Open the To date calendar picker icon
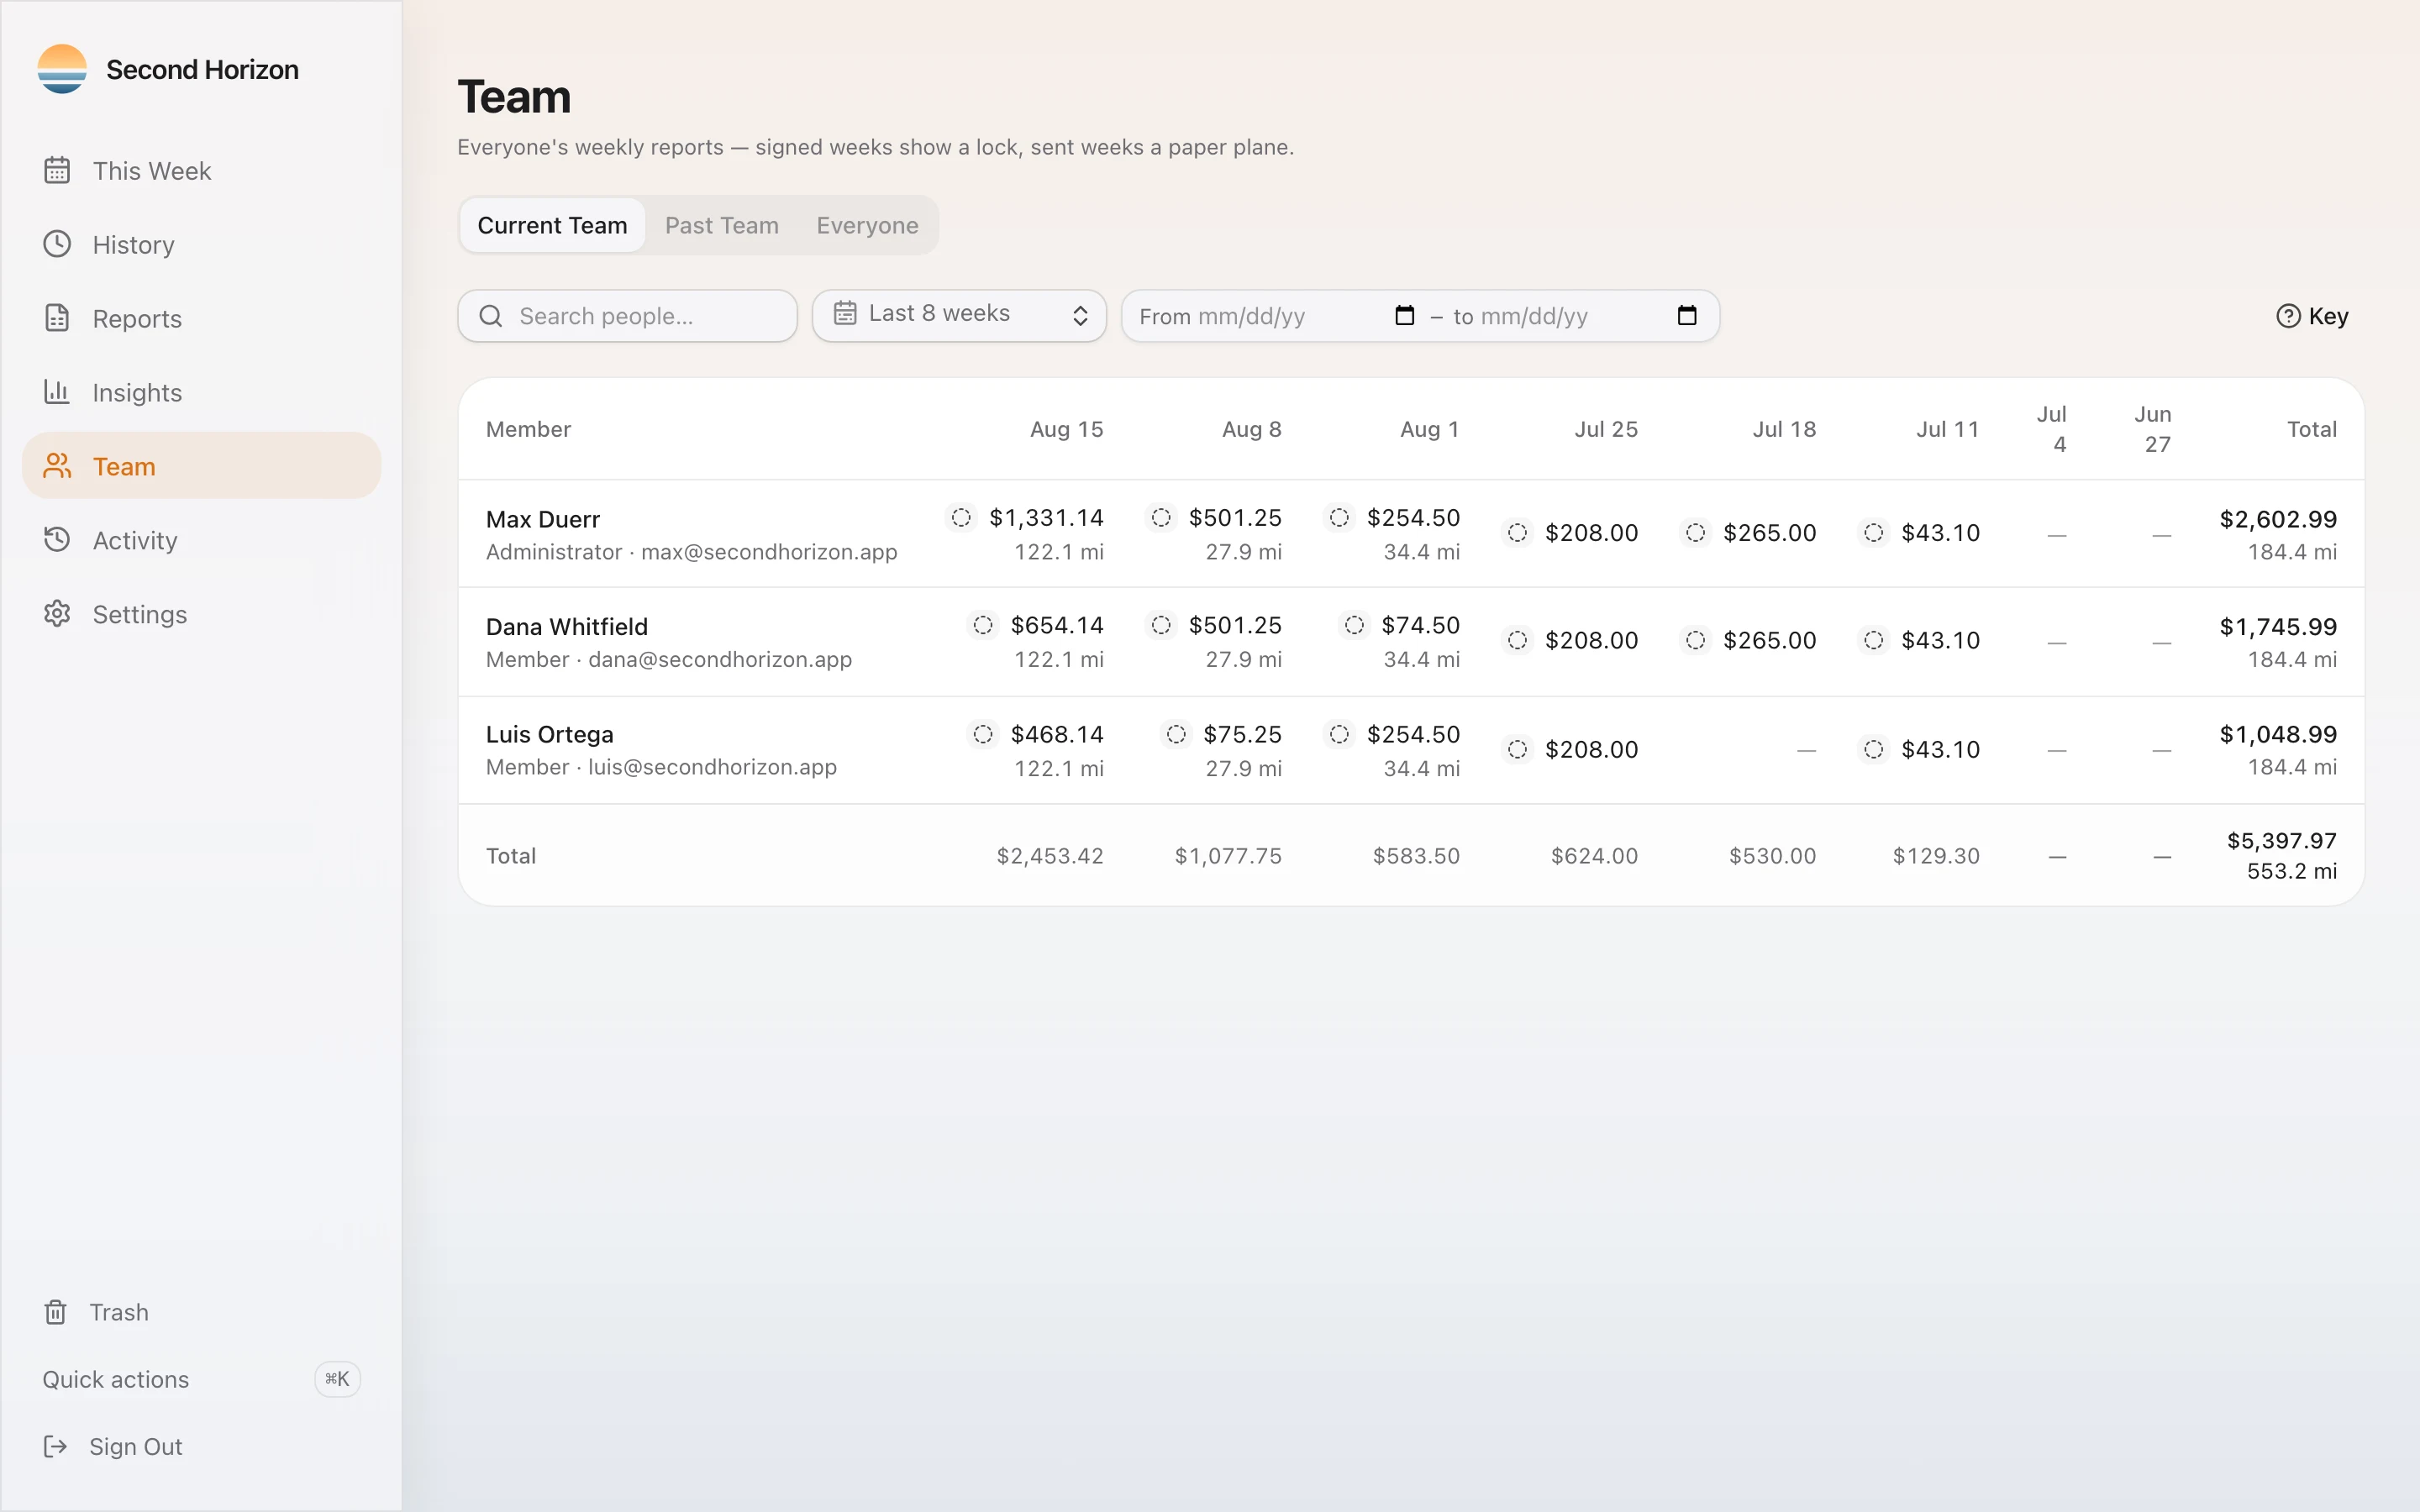The image size is (2420, 1512). coord(1687,316)
